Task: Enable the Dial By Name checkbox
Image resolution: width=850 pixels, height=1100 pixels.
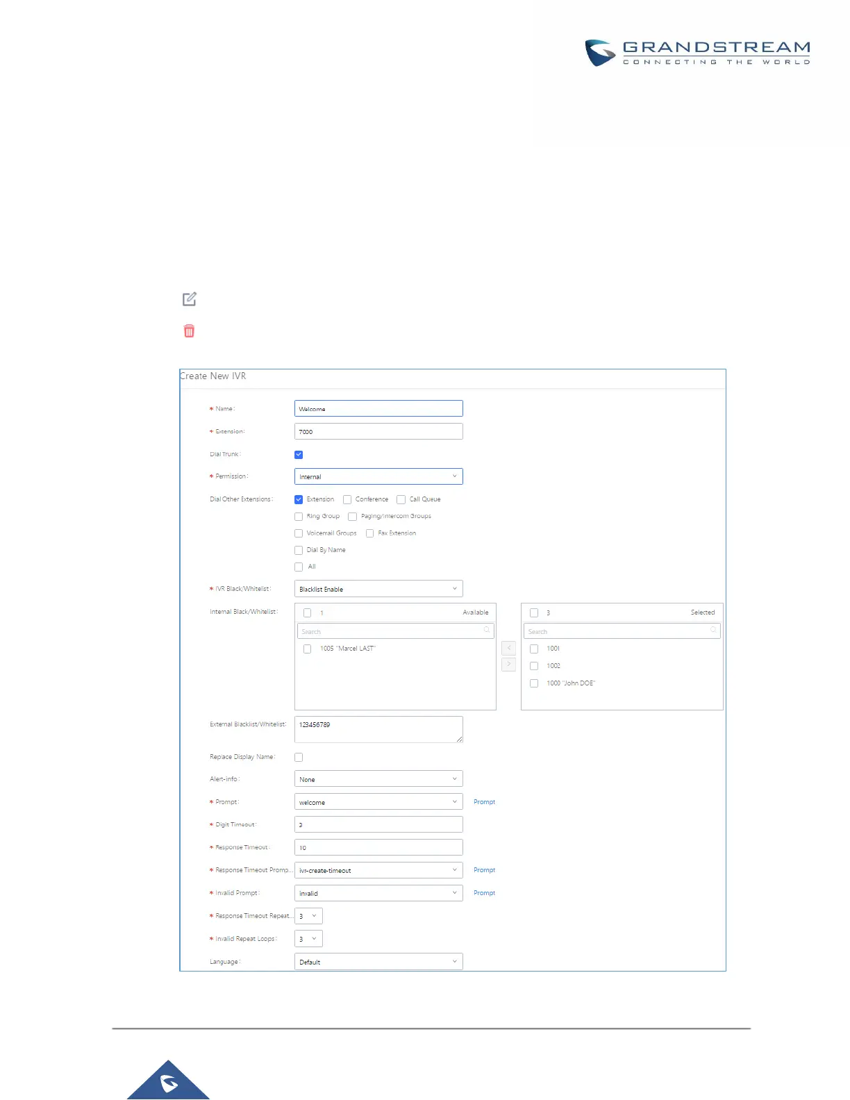Action: point(299,550)
